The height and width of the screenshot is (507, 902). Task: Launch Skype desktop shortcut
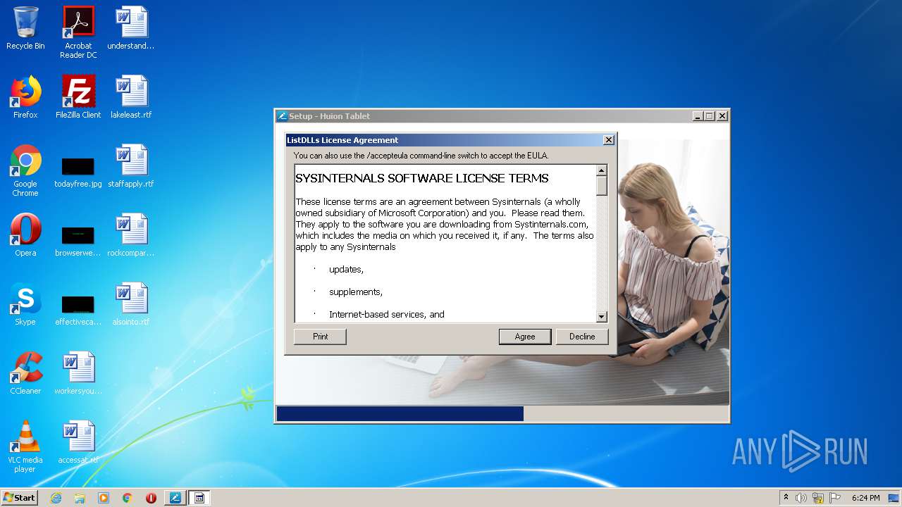[25, 304]
